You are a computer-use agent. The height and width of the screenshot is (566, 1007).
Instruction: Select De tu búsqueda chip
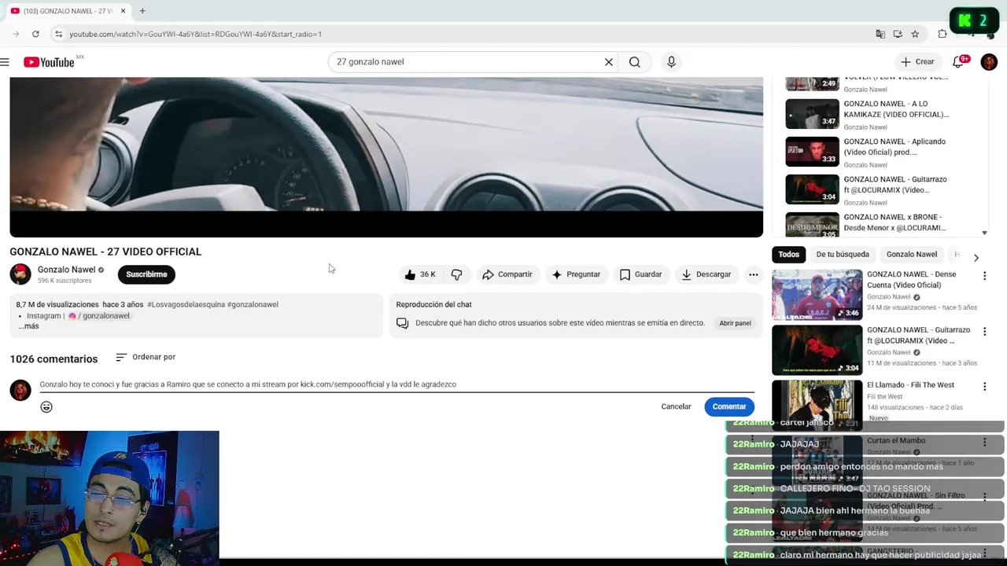tap(843, 255)
